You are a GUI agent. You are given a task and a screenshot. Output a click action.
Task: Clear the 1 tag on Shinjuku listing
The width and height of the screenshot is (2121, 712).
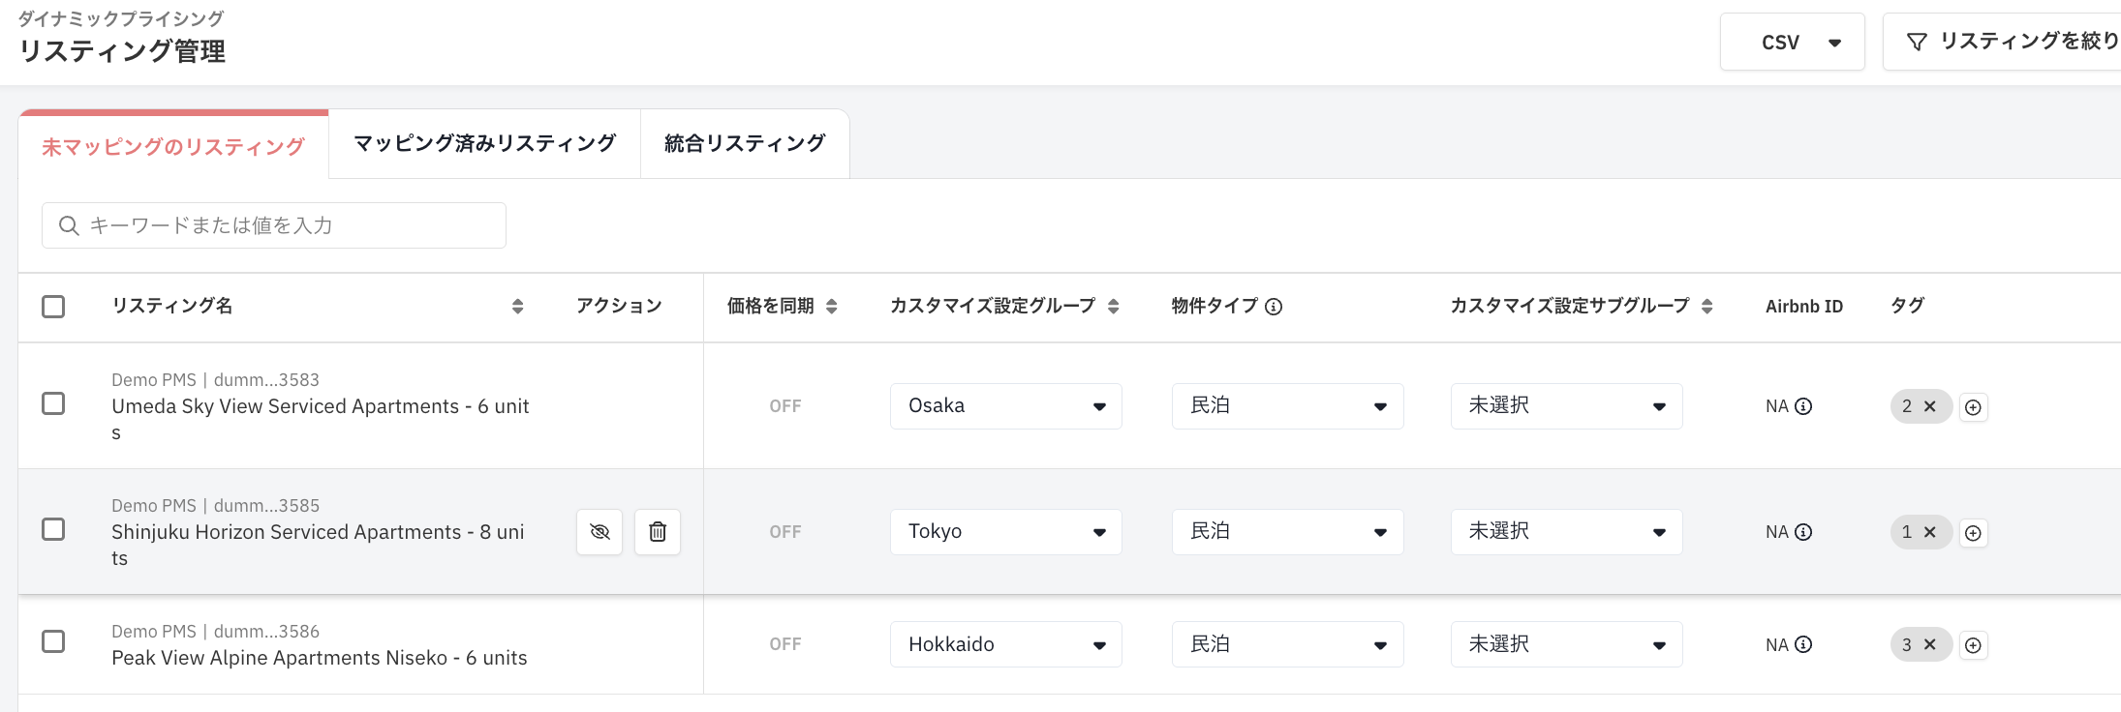pyautogui.click(x=1929, y=532)
